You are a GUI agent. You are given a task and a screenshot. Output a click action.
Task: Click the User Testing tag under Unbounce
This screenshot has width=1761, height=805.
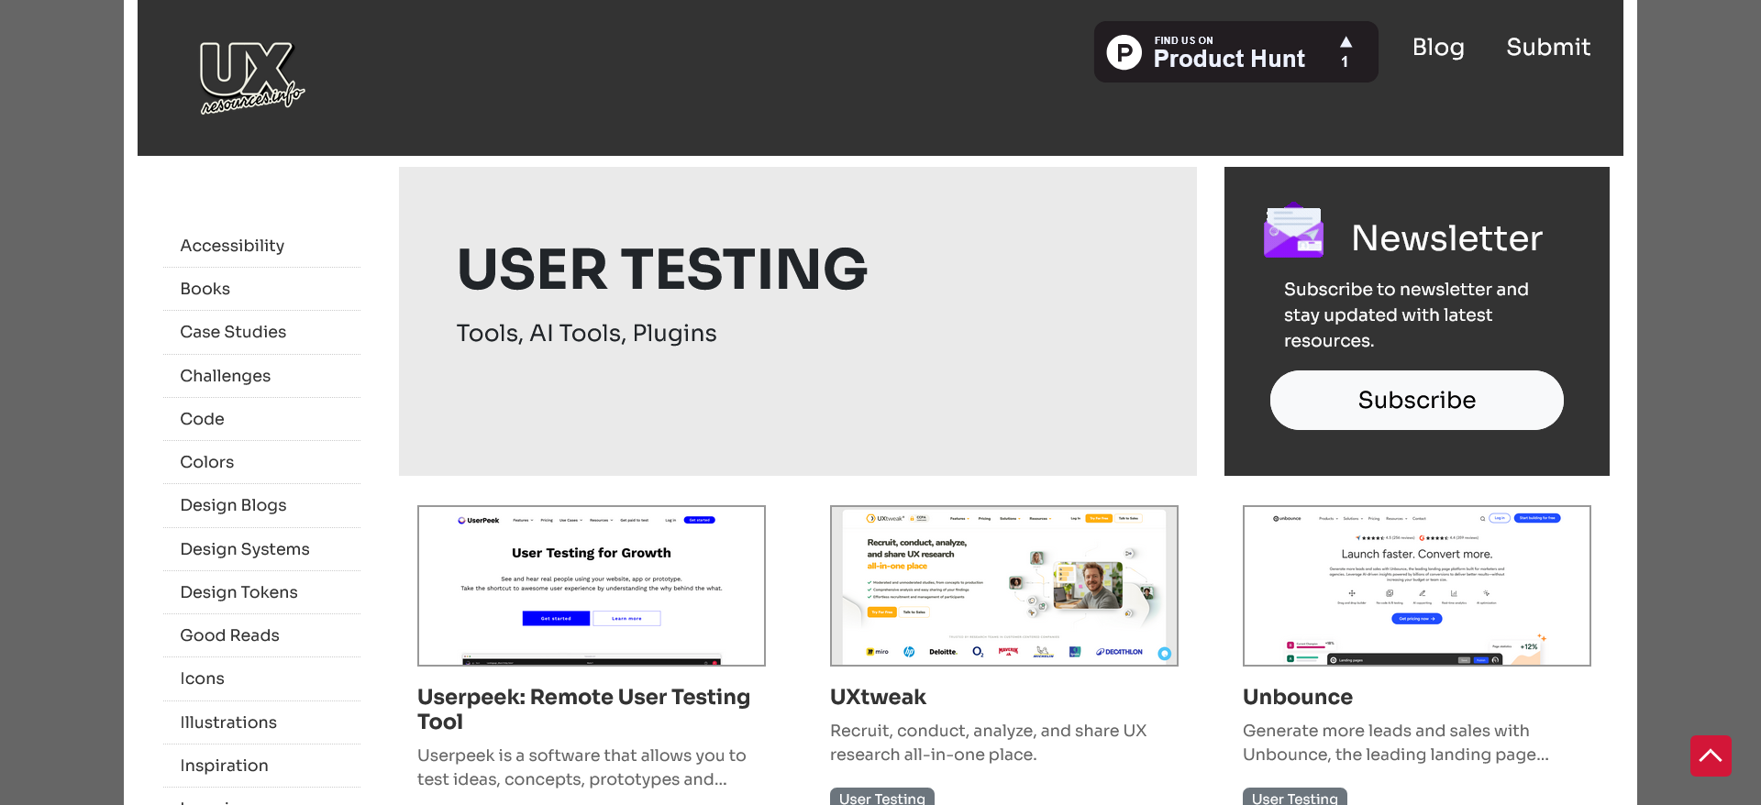[1295, 797]
